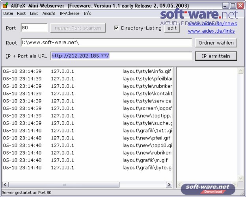Open the Limit menu
Image resolution: width=246 pixels, height=197 pixels.
pyautogui.click(x=34, y=13)
